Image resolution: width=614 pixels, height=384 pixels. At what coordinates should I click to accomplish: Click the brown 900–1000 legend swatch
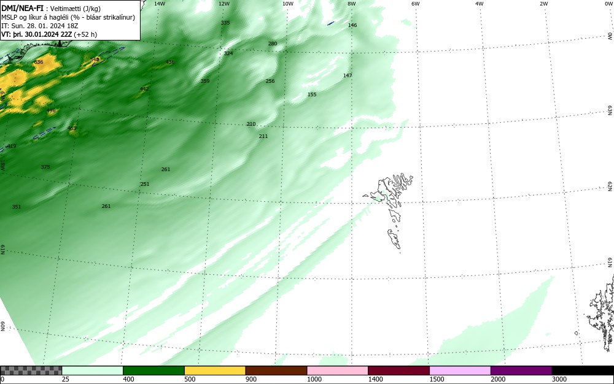(276, 371)
